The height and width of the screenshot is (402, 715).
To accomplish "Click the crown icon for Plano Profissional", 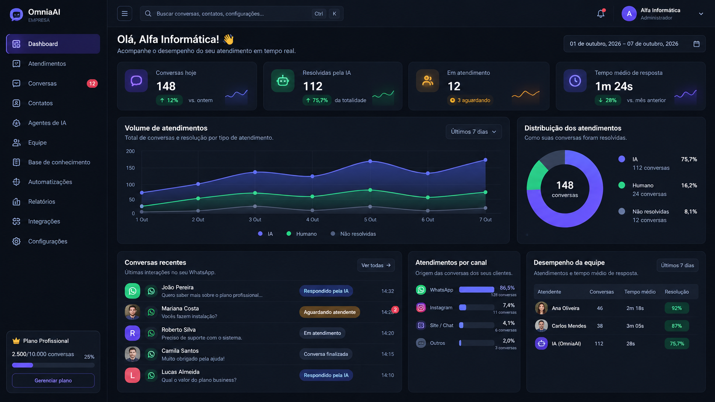I will pos(16,341).
